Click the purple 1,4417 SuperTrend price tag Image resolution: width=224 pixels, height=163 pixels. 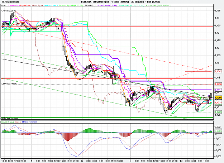[218, 90]
